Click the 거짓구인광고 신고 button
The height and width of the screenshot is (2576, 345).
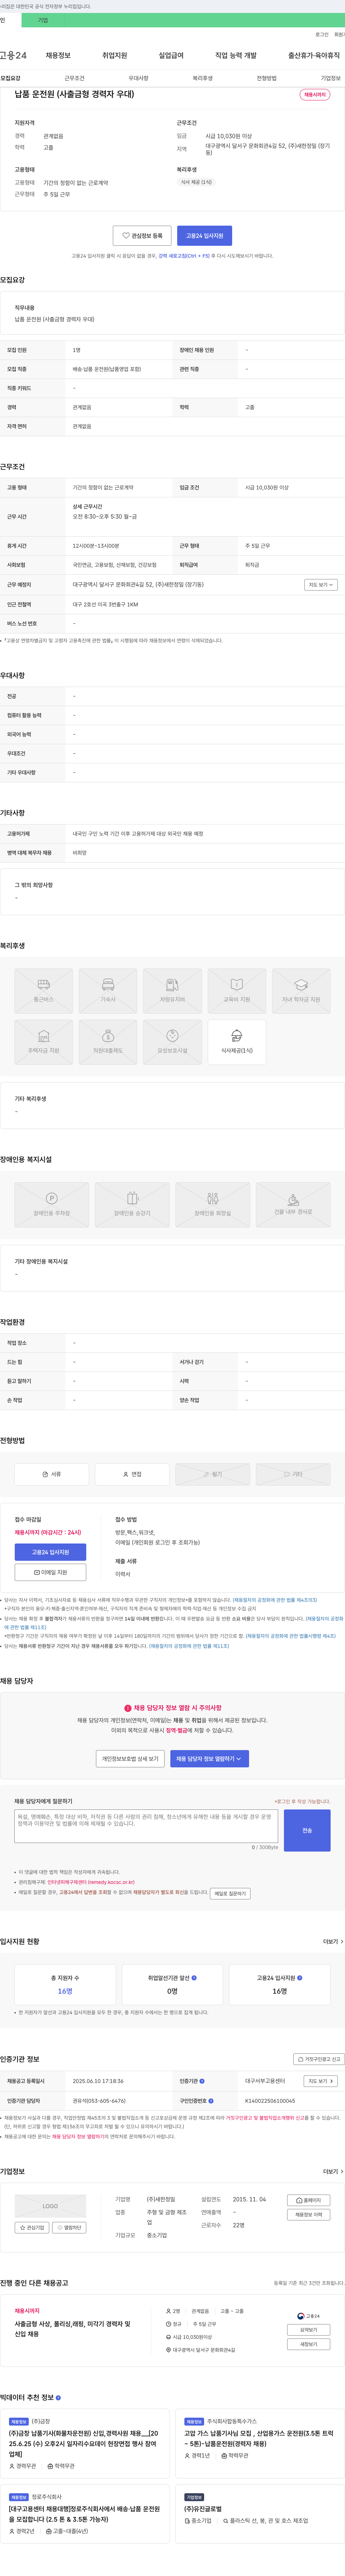[319, 2059]
